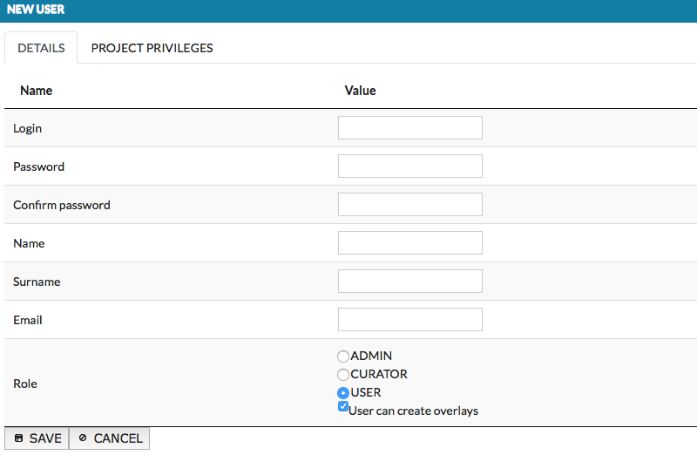The image size is (697, 455).
Task: Uncheck the 'User can create overlays' checkbox
Action: pyautogui.click(x=343, y=407)
